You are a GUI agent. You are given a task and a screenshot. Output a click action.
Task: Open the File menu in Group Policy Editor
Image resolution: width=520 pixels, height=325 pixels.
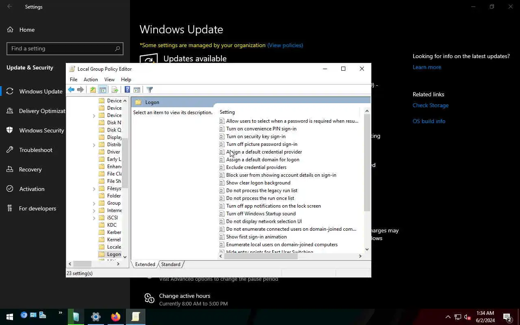pos(74,80)
